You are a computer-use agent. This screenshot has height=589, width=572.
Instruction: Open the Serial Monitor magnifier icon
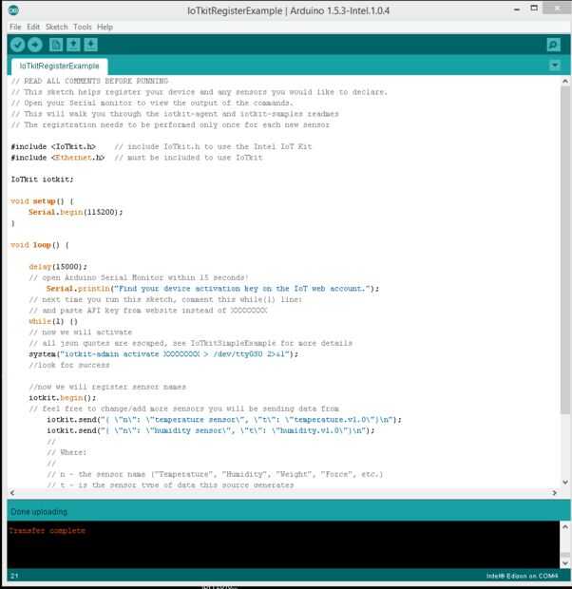[x=553, y=45]
